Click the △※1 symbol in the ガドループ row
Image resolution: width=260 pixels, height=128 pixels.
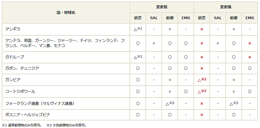pyautogui.click(x=138, y=57)
